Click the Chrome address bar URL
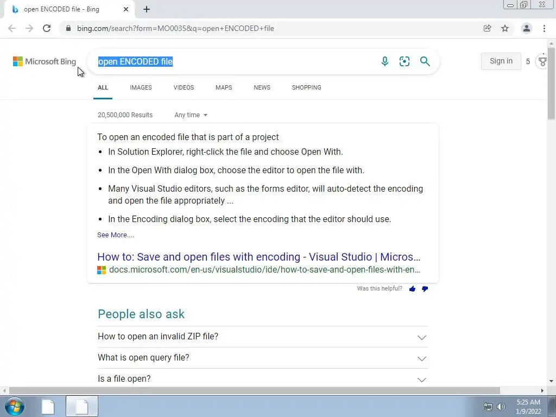The width and height of the screenshot is (556, 417). pos(175,28)
